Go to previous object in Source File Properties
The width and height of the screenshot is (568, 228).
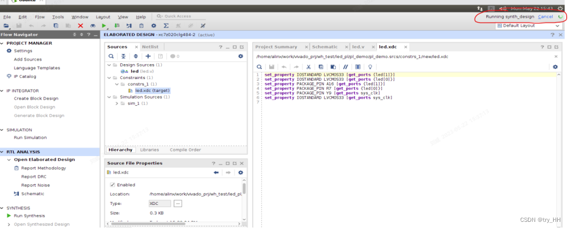pyautogui.click(x=216, y=173)
